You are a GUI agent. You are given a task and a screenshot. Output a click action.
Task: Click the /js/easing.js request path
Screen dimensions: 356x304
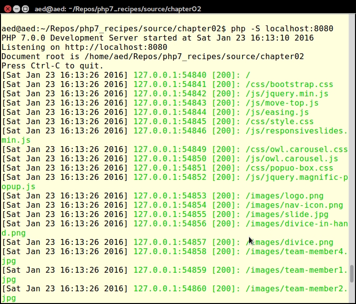click(x=277, y=112)
